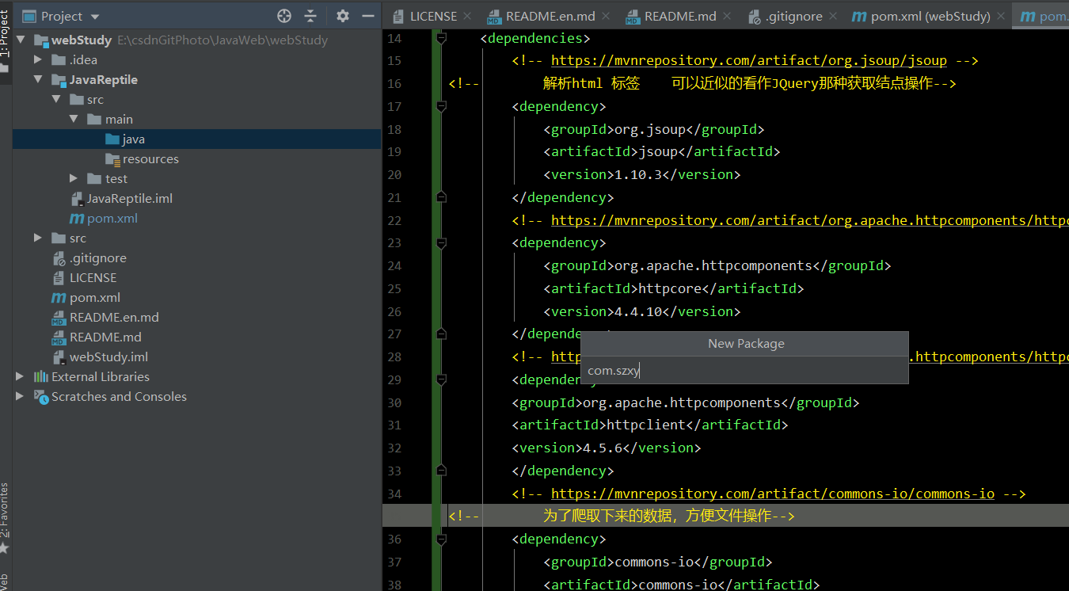
Task: Open the commons-io mvnrepository link
Action: pos(773,494)
